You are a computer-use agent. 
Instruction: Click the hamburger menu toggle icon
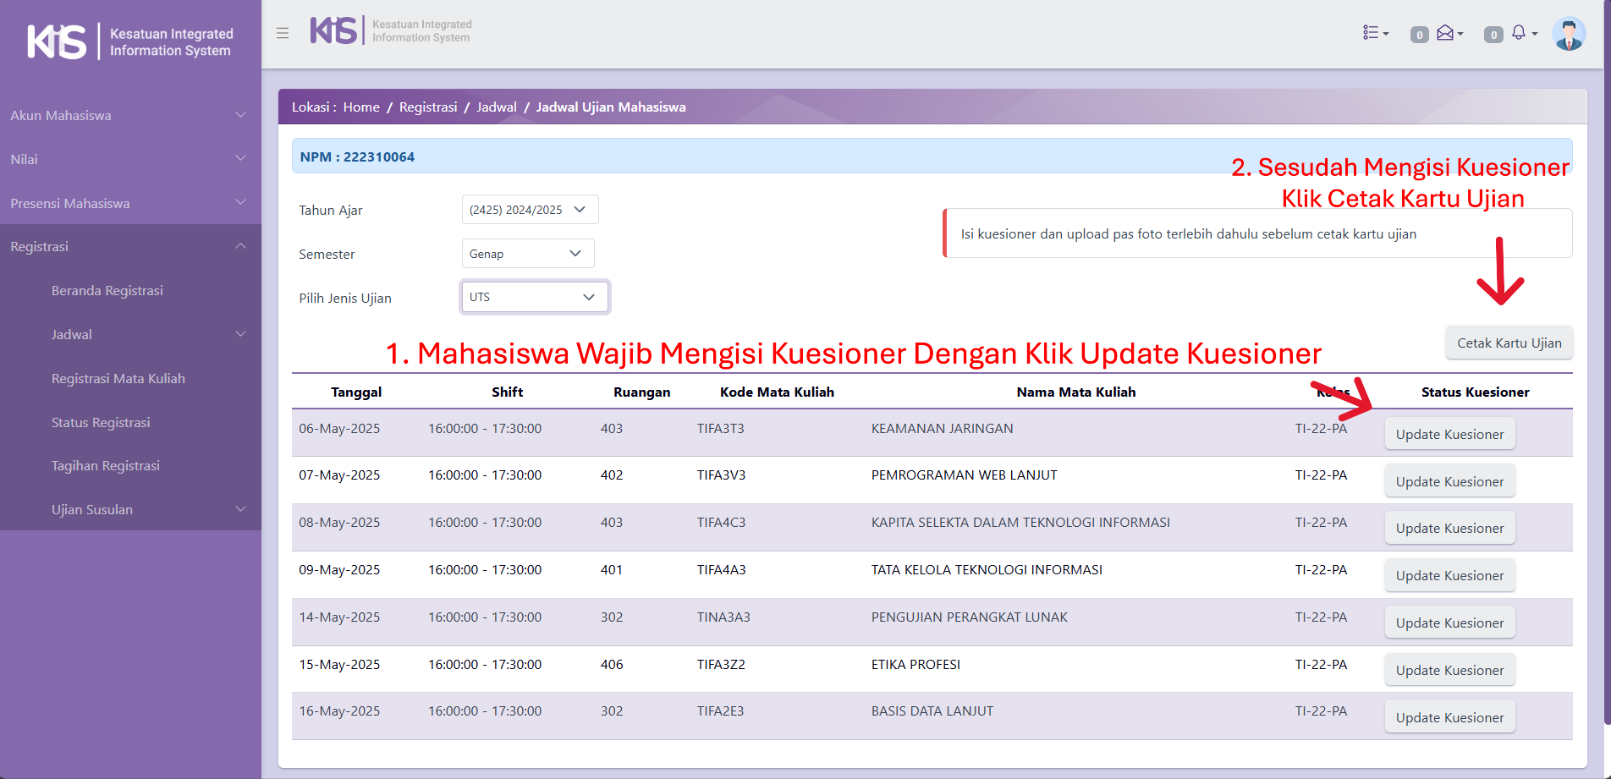(283, 33)
